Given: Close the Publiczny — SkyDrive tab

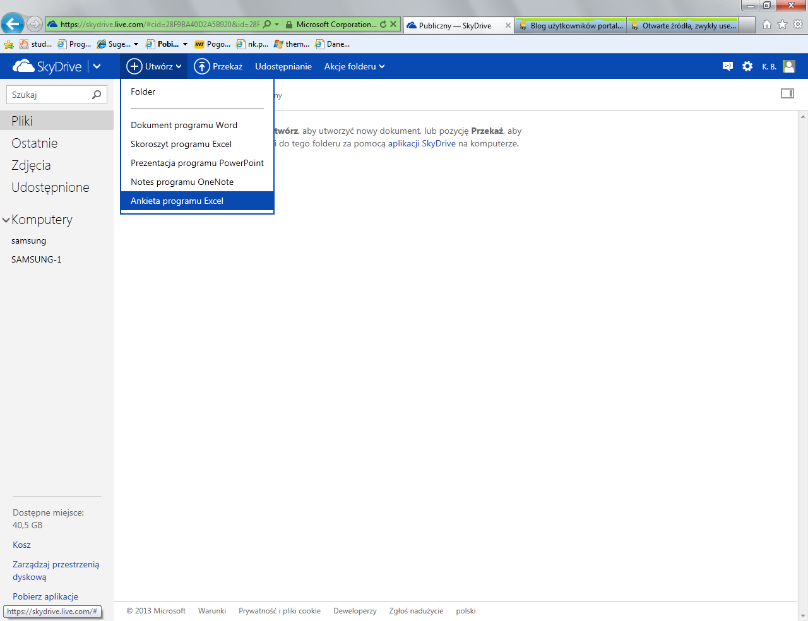Looking at the screenshot, I should [508, 25].
